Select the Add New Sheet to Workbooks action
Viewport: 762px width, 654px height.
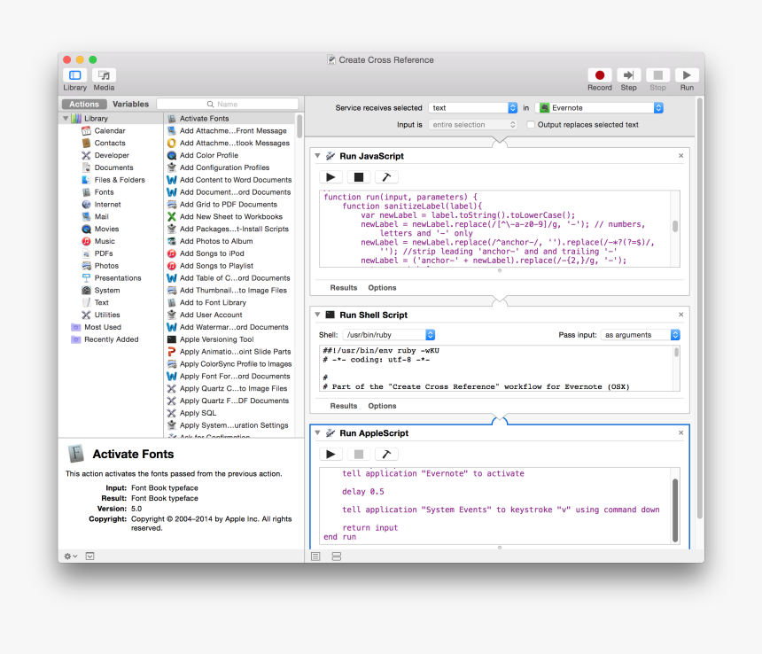(229, 217)
